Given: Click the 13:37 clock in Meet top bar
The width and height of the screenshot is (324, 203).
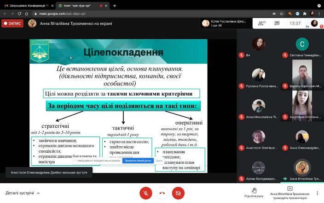Looking at the screenshot, I should [x=295, y=23].
